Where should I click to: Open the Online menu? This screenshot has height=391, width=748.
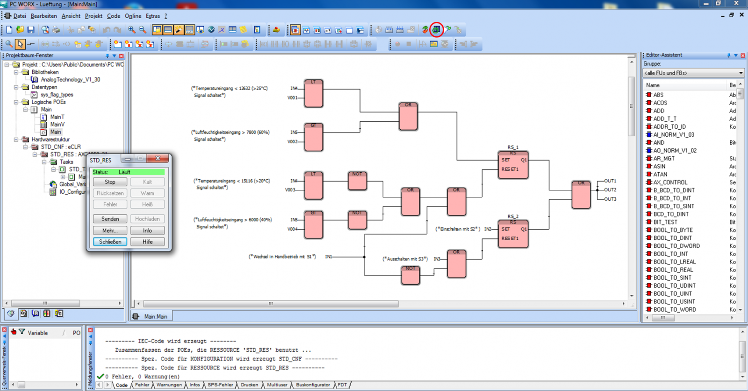133,16
